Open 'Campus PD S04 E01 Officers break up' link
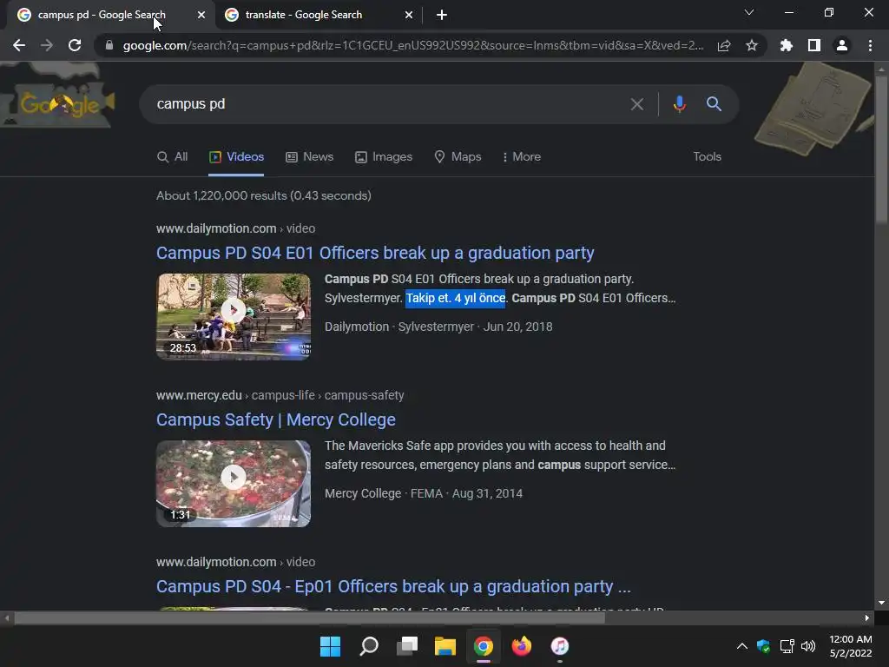The width and height of the screenshot is (889, 667). click(375, 253)
